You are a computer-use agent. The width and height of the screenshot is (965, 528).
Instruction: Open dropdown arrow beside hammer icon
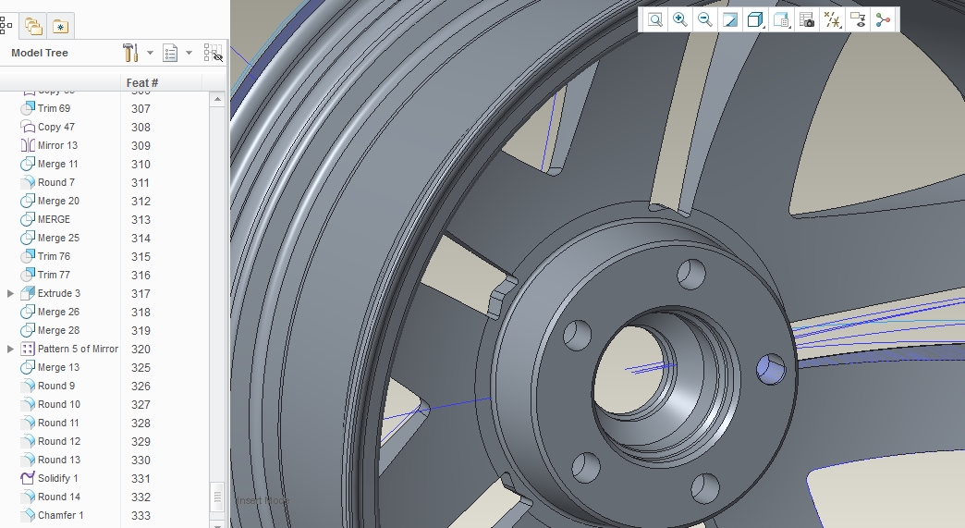[x=150, y=53]
